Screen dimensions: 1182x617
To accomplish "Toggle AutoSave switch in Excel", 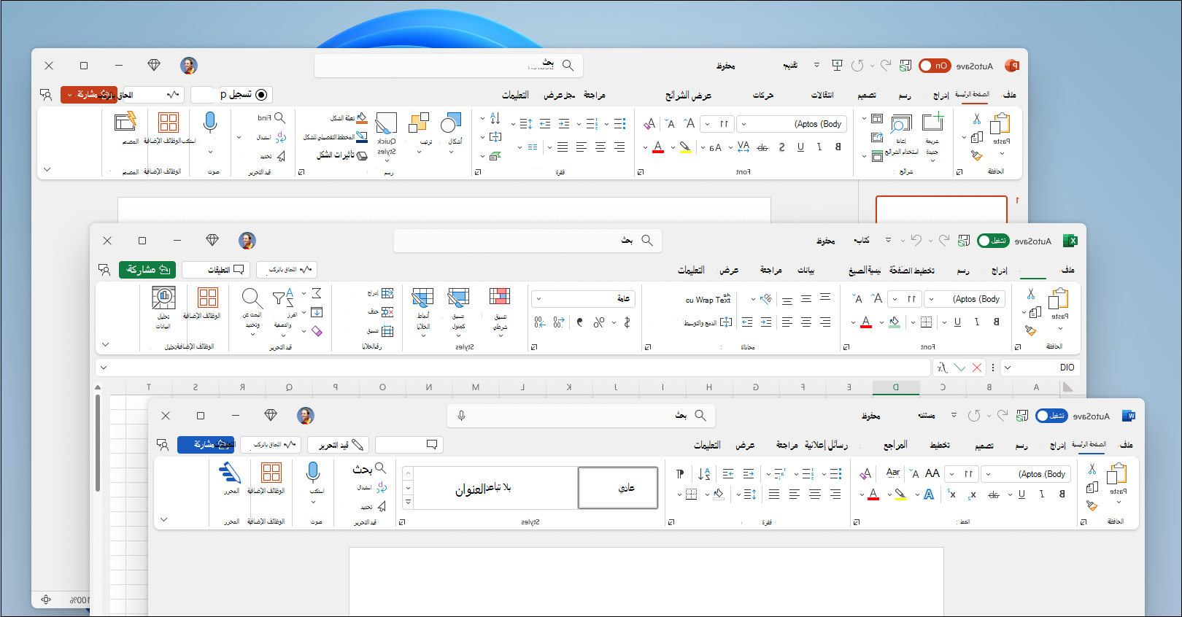I will [993, 241].
